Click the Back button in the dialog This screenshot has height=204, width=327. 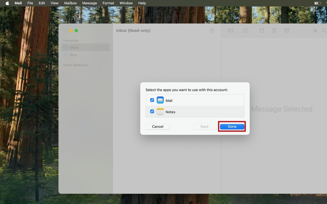(x=204, y=126)
